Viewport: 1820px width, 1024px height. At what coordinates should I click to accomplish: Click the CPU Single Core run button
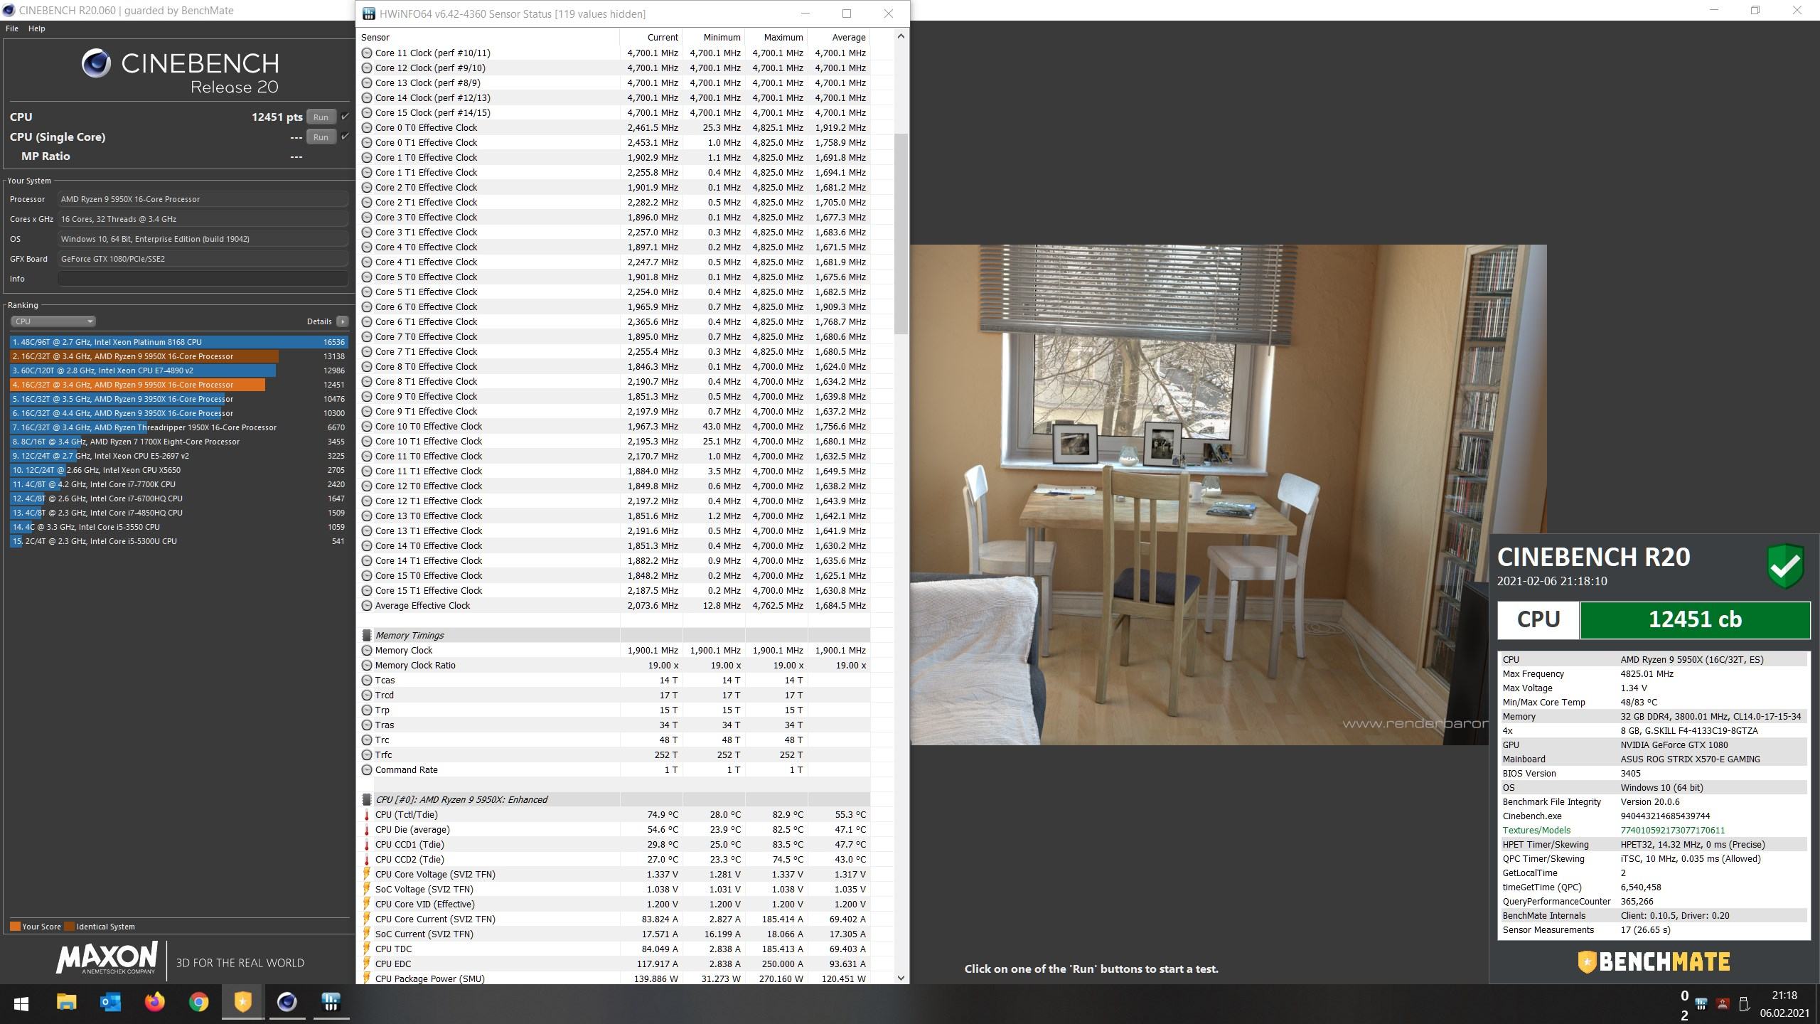click(x=320, y=137)
